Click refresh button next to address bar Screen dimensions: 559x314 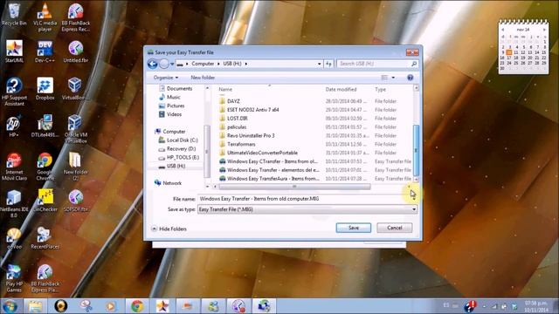328,64
